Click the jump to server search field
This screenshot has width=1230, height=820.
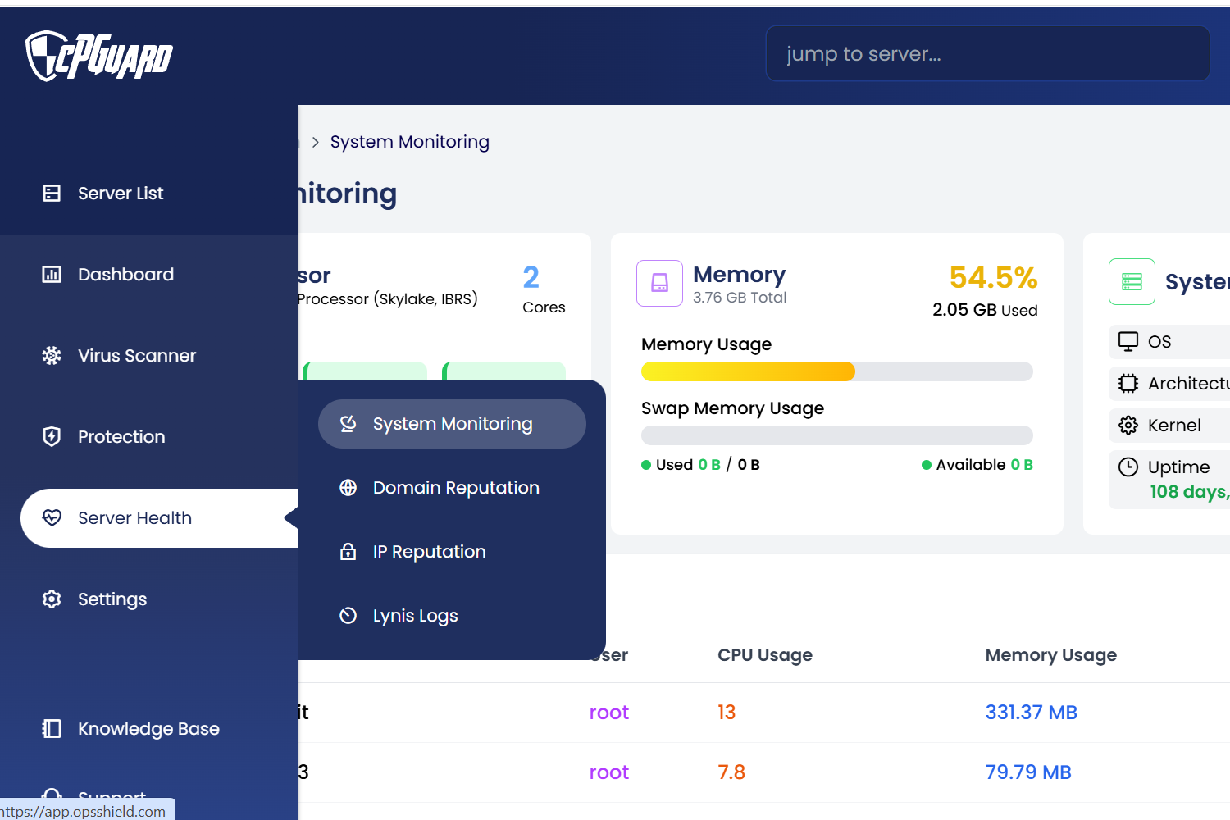click(987, 53)
